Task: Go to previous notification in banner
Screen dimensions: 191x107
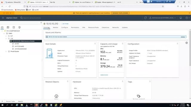Action: 4,13
